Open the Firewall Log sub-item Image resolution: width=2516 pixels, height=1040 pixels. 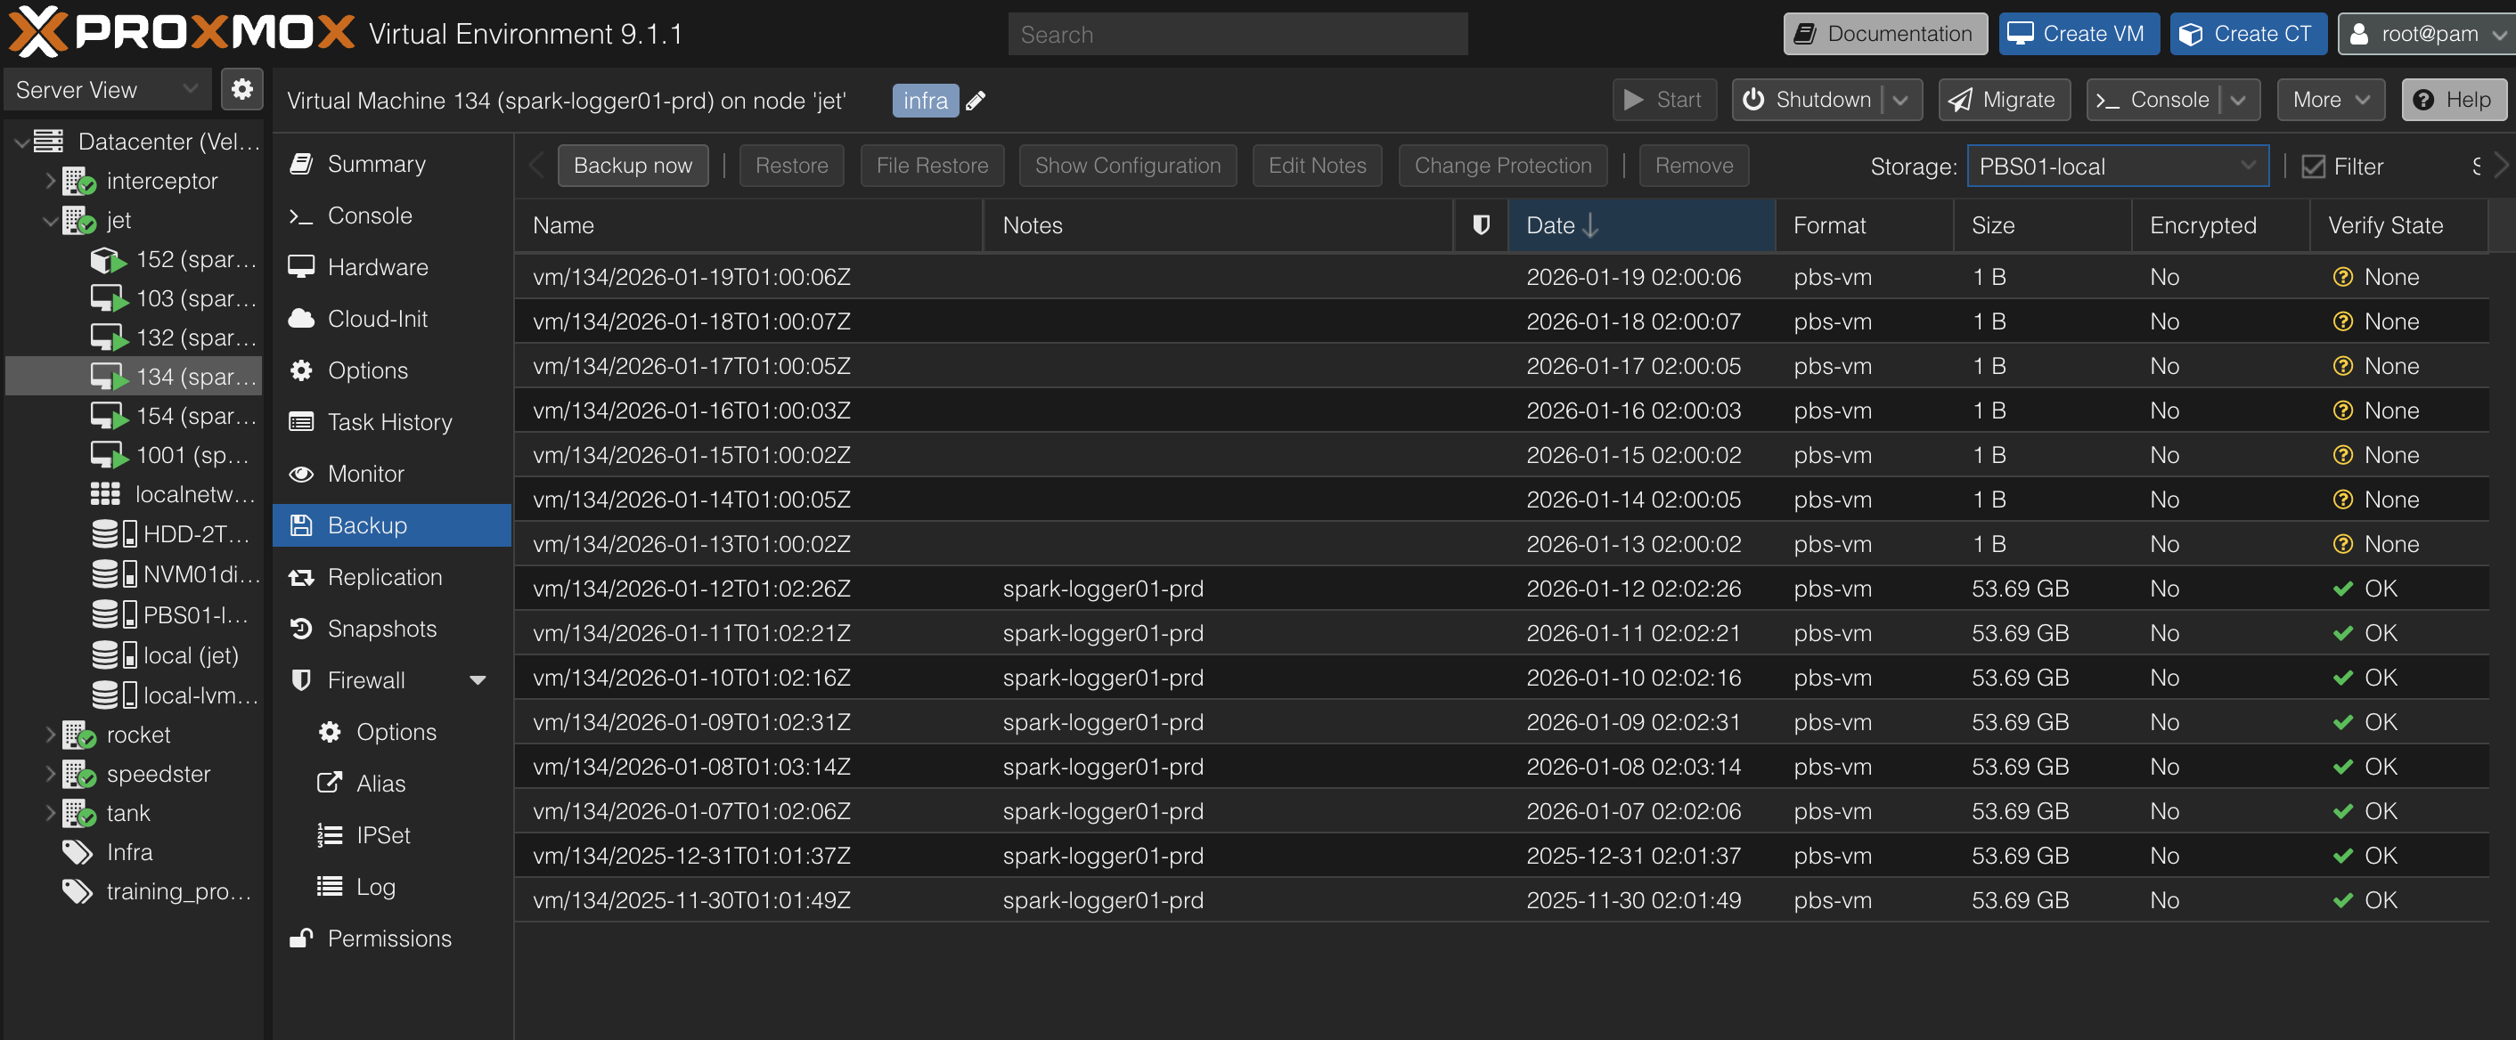coord(392,887)
